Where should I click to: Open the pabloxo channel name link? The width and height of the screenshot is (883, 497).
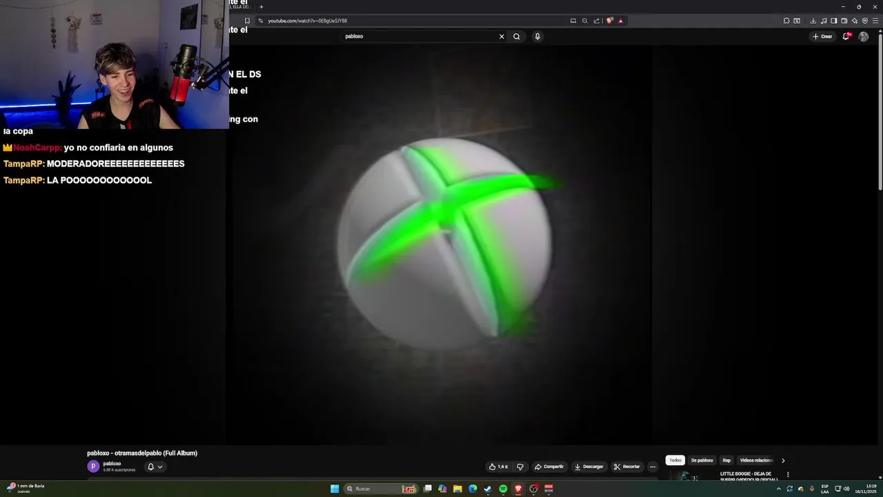(112, 464)
